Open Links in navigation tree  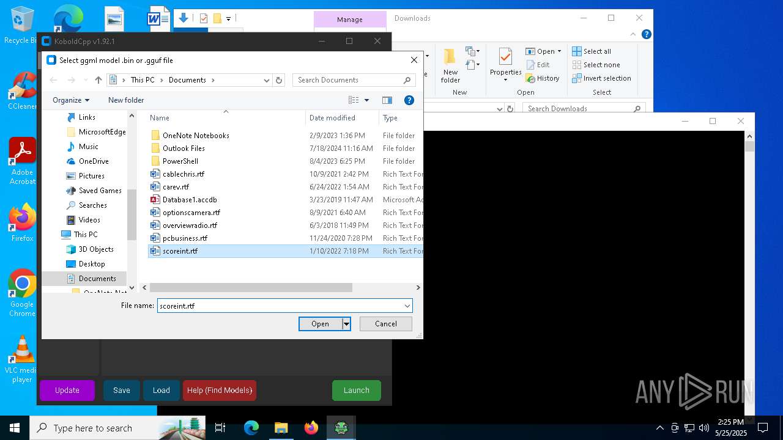[87, 117]
